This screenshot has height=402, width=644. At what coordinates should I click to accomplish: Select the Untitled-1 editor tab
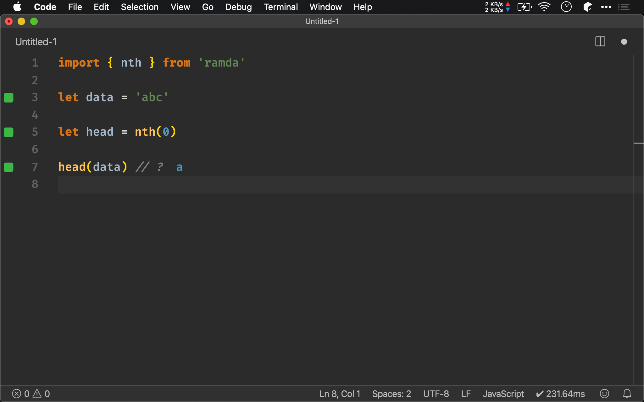(36, 42)
